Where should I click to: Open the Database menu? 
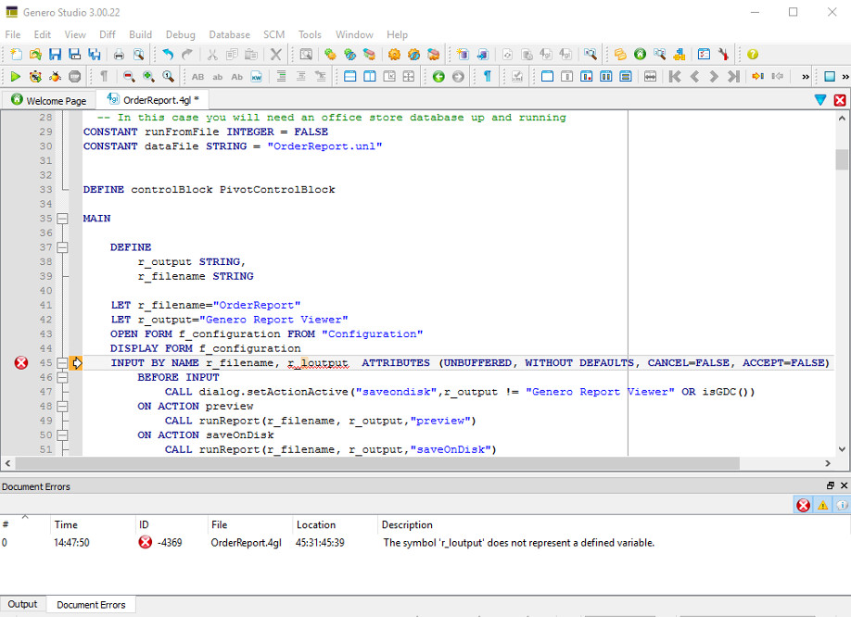229,34
